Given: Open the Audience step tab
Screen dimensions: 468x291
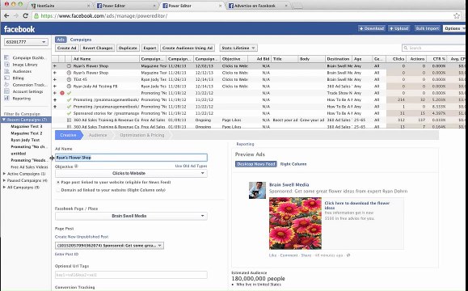Looking at the screenshot, I should point(98,135).
